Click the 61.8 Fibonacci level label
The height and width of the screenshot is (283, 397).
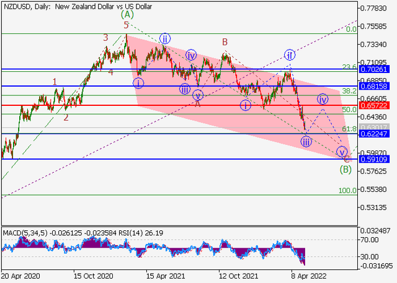(x=350, y=129)
